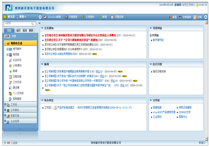This screenshot has height=147, width=209.
Task: Click the magnifier search icon in search box
Action: point(33,24)
